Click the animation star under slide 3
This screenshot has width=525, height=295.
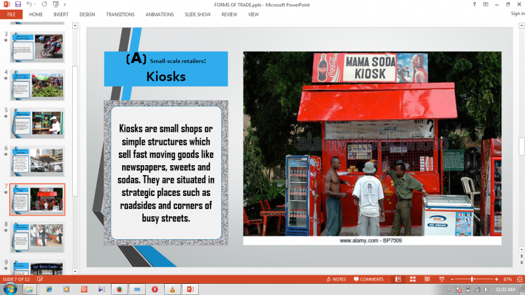[x=6, y=41]
